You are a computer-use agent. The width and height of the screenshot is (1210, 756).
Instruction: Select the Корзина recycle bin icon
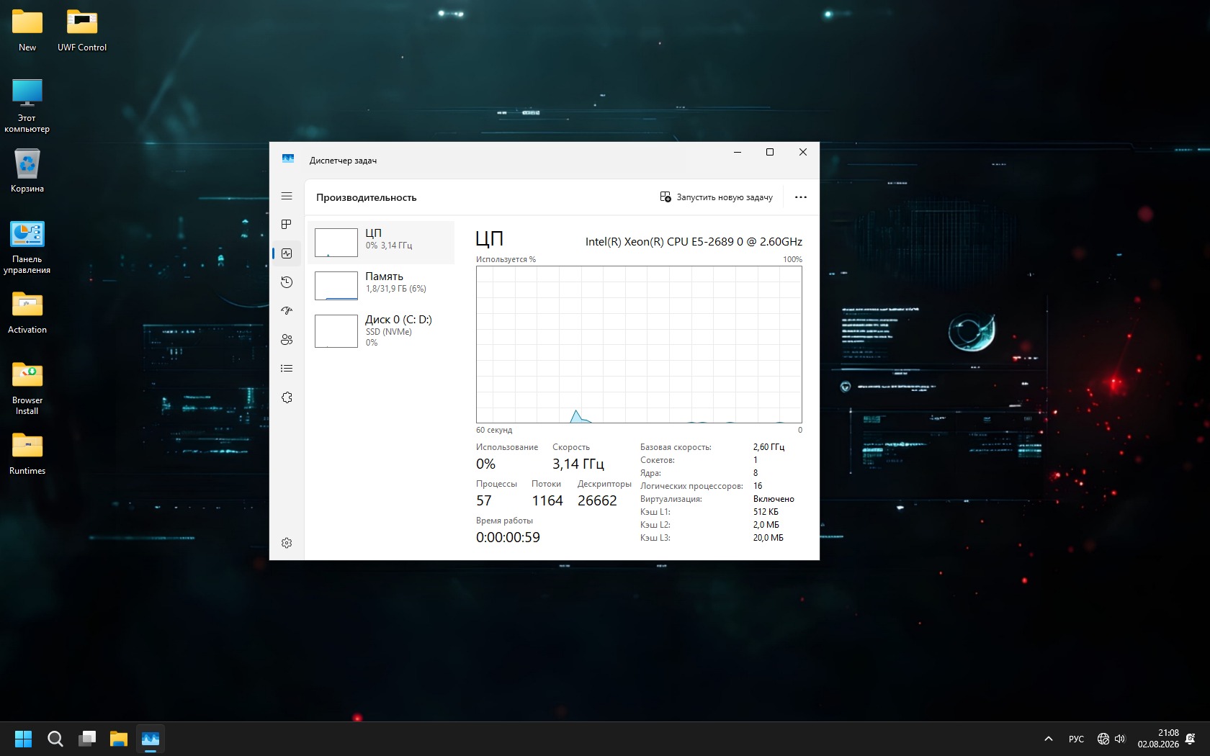coord(27,171)
